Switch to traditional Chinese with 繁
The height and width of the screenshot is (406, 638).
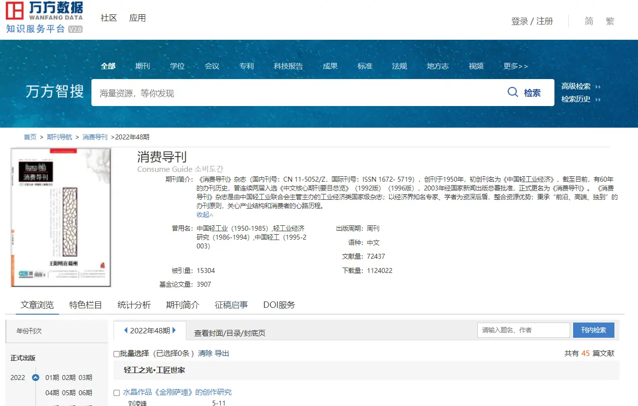610,21
